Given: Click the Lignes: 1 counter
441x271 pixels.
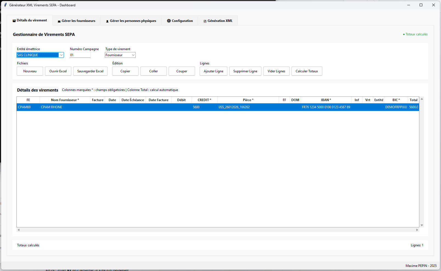Looking at the screenshot, I should point(417,245).
